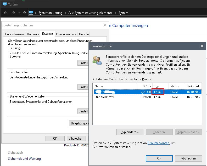Screen dimensions: 207x166
Task: Click System breadcrumb entry
Action: tap(124, 13)
